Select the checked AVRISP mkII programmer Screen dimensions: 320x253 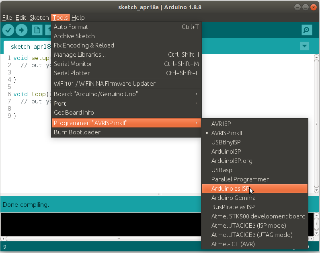(255, 133)
